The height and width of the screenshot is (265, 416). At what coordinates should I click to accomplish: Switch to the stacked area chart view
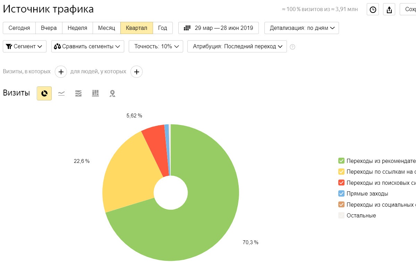78,93
